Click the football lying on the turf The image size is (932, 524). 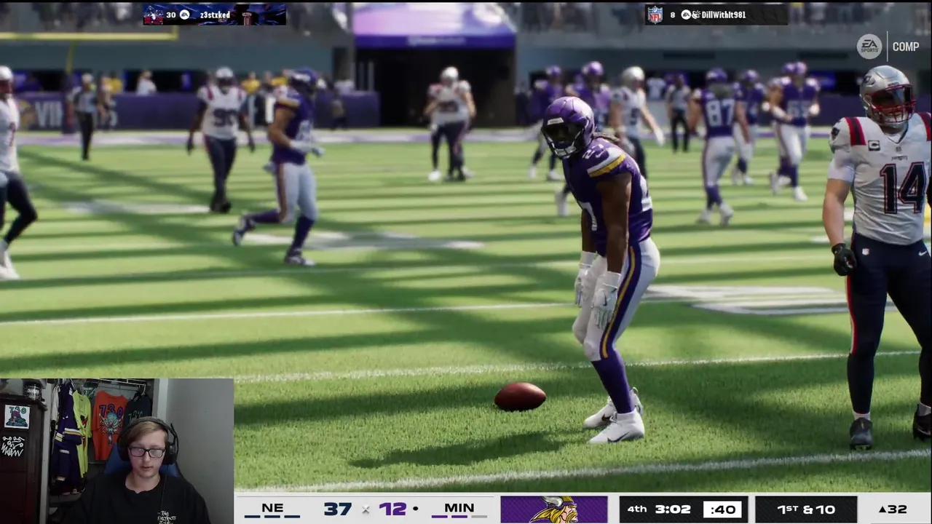pos(520,397)
